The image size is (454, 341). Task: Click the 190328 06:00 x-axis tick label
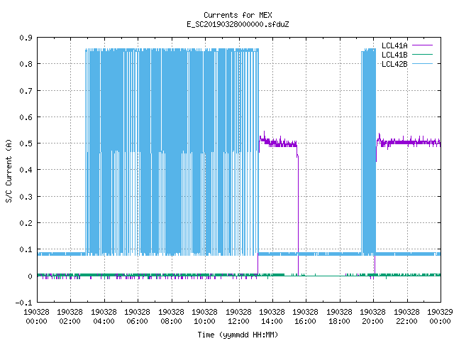point(137,317)
